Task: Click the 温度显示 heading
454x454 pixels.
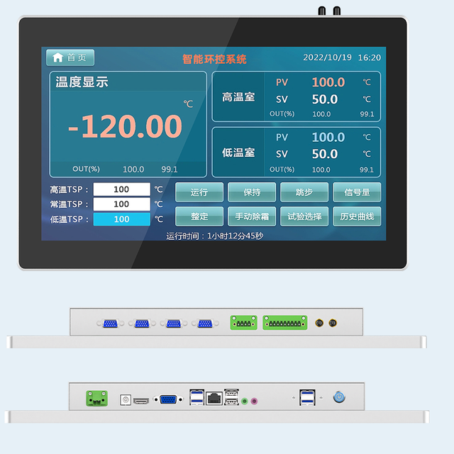Action: point(82,82)
